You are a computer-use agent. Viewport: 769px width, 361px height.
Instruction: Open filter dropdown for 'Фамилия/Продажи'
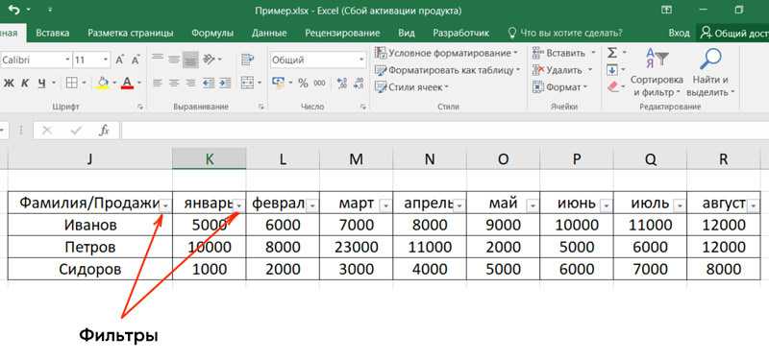pyautogui.click(x=165, y=206)
